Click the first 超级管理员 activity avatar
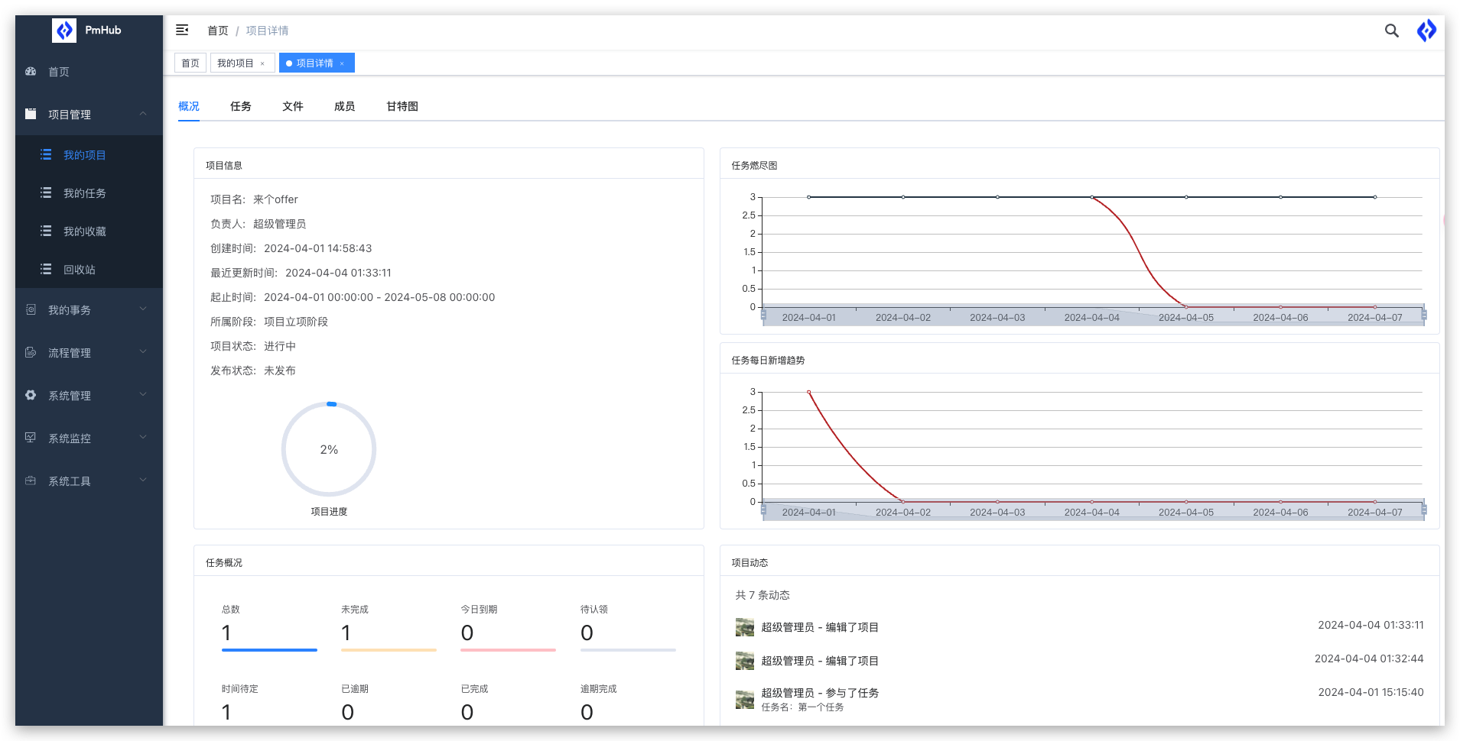This screenshot has width=1460, height=741. pos(744,627)
